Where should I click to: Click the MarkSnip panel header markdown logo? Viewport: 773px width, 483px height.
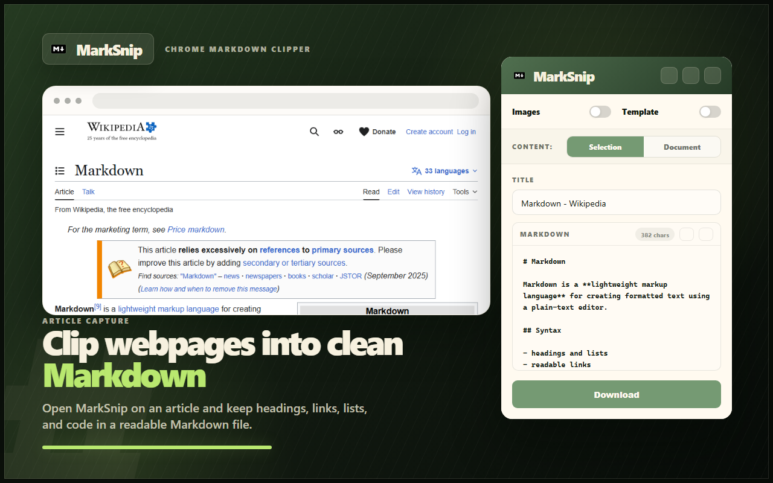tap(519, 75)
